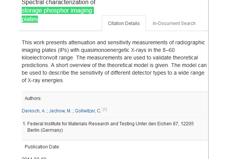Click the 'Publication Date:' section label
This screenshot has width=228, height=159.
click(42, 147)
